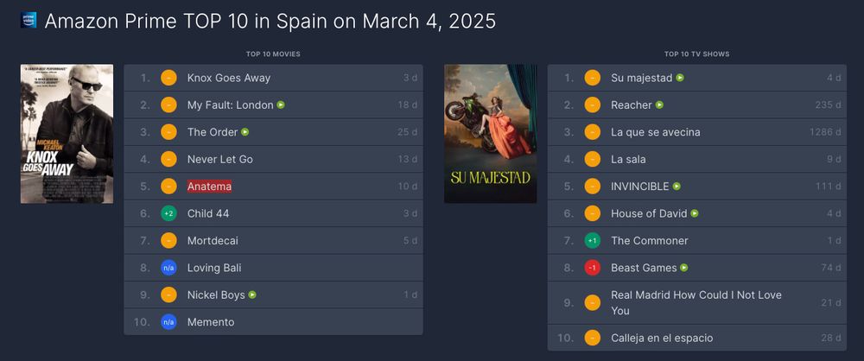Select Real Madrid How Could I Not Love You

pos(696,302)
